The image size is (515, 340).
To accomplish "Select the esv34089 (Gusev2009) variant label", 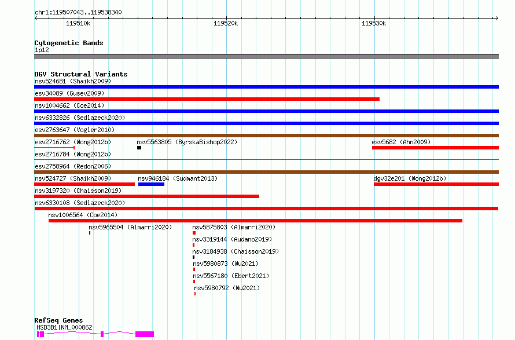I will pyautogui.click(x=69, y=93).
